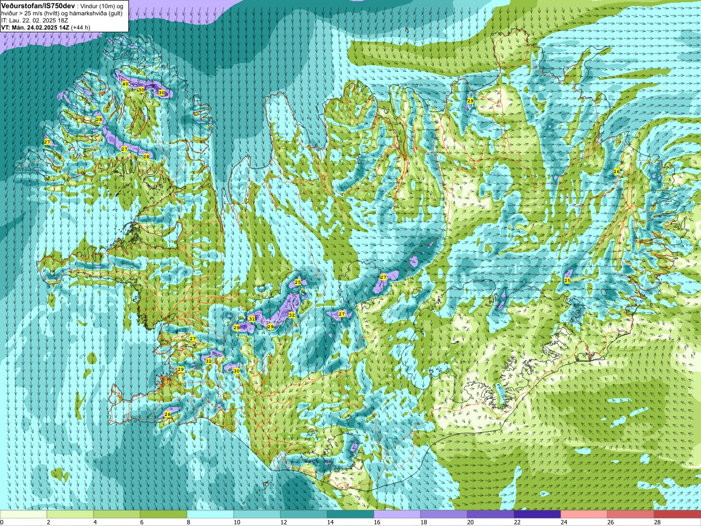Click the legend tick label 16
701x526 pixels.
(x=377, y=522)
